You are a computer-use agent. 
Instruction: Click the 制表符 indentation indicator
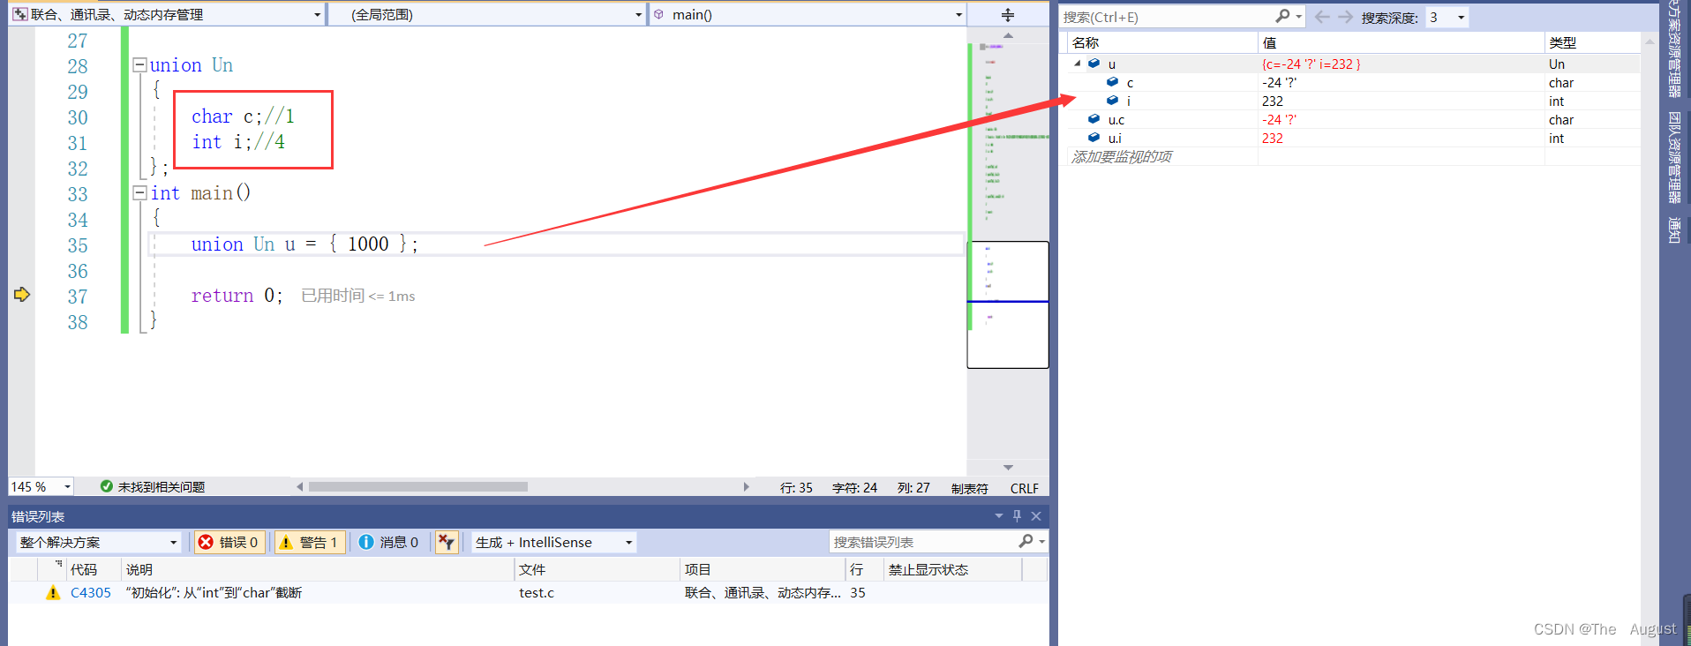pos(969,488)
